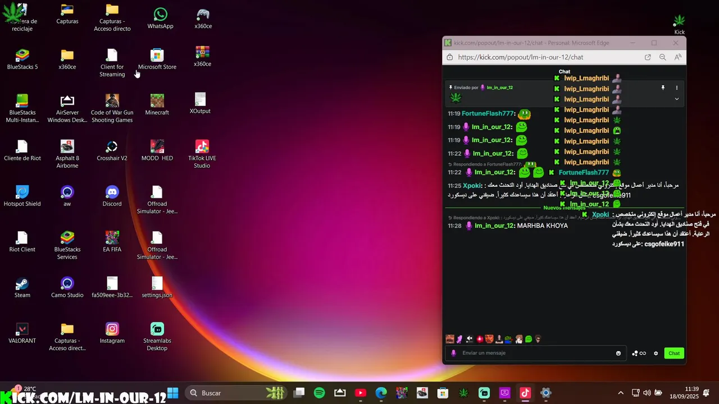Image resolution: width=719 pixels, height=404 pixels.
Task: Open the pinned message three-dot options
Action: coord(677,88)
